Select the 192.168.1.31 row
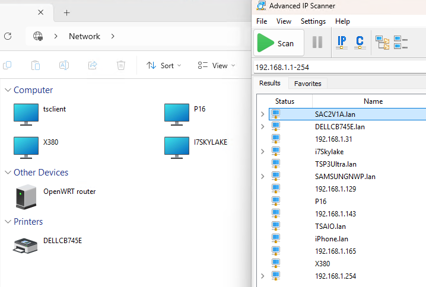The width and height of the screenshot is (426, 287). click(x=348, y=139)
